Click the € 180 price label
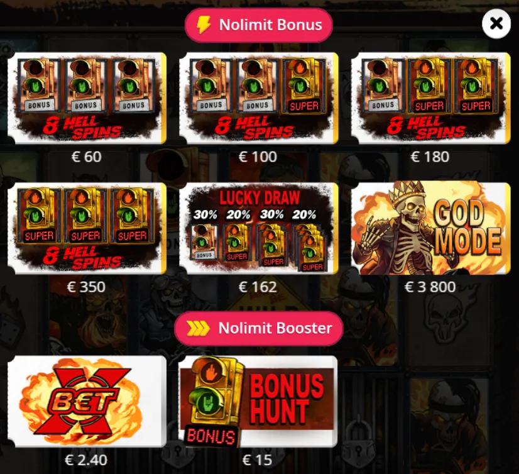Screen dimensions: 519x474 [x=430, y=157]
